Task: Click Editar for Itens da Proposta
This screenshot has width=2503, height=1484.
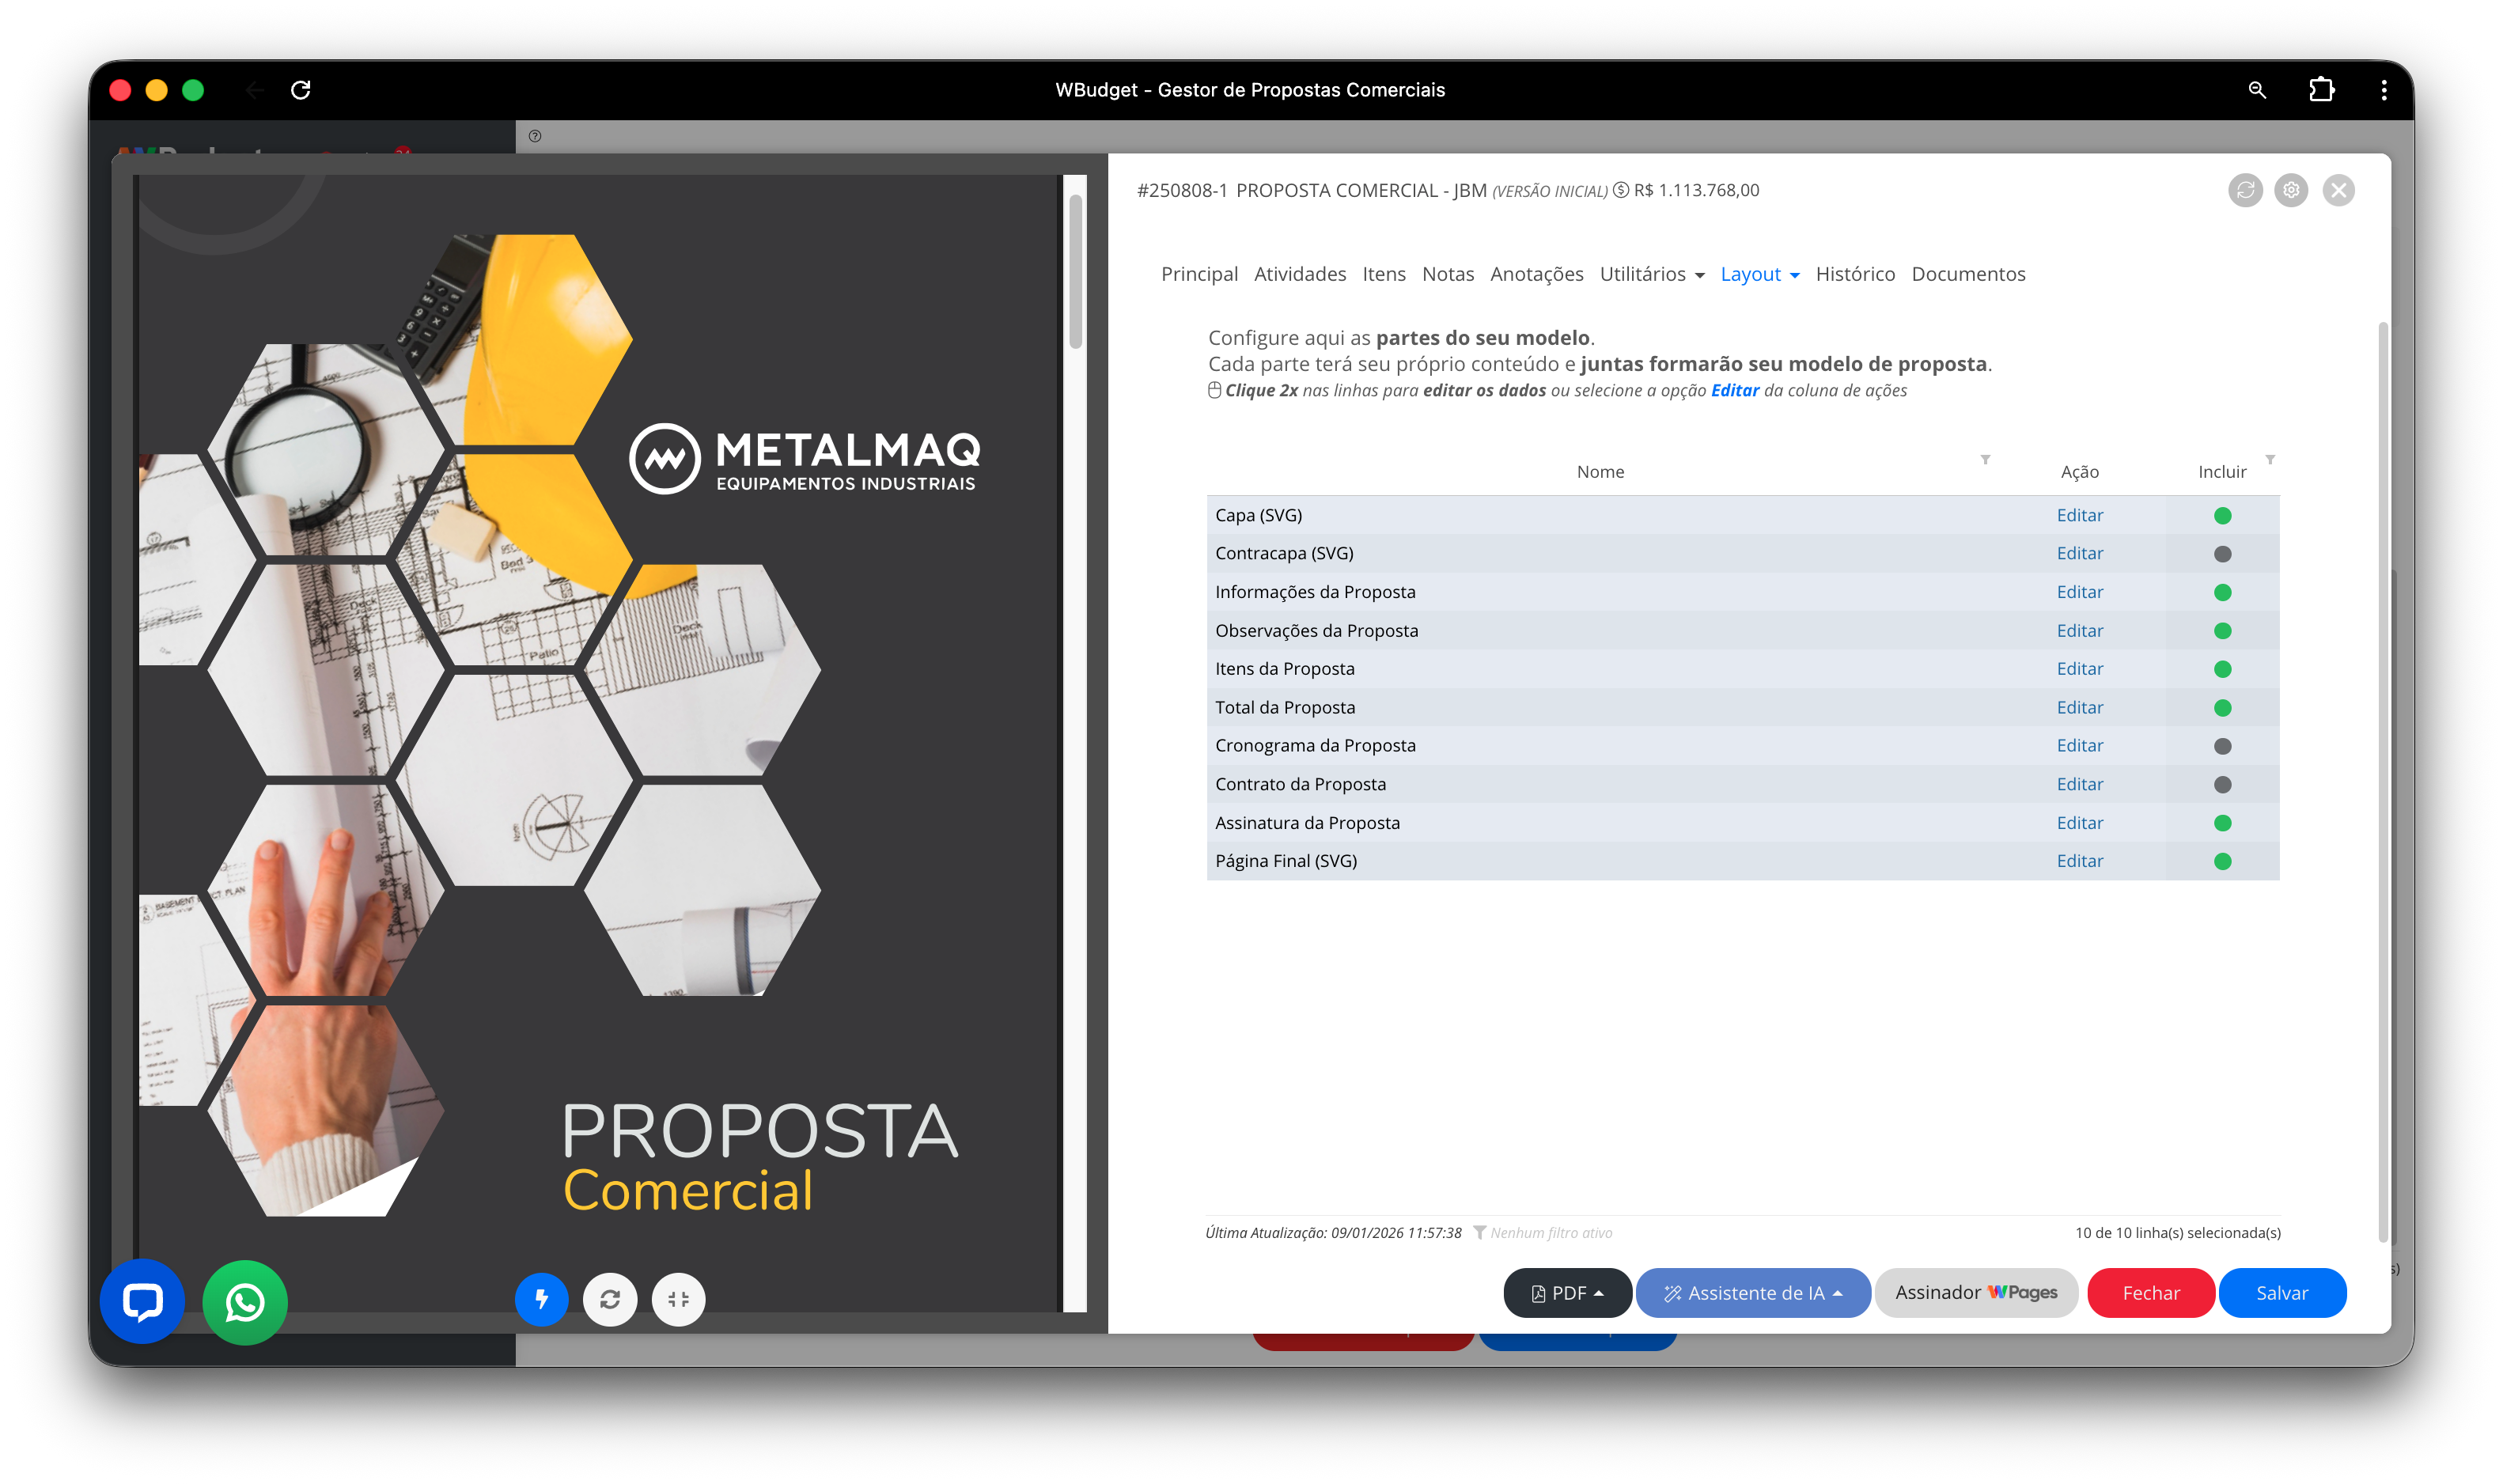Action: click(2079, 669)
